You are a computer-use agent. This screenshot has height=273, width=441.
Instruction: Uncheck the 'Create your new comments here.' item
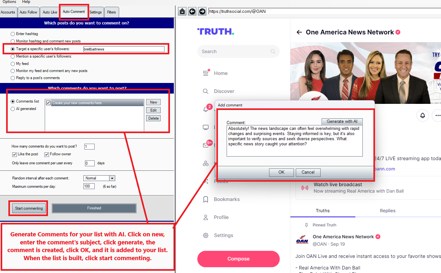[x=48, y=103]
